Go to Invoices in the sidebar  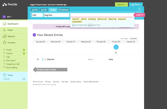click(12, 43)
